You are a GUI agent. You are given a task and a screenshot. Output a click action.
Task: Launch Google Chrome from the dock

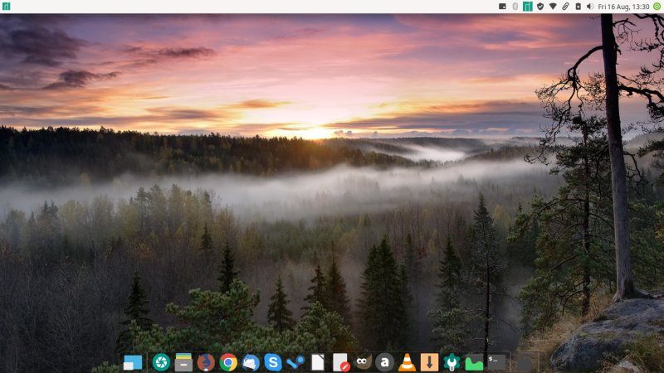point(228,362)
